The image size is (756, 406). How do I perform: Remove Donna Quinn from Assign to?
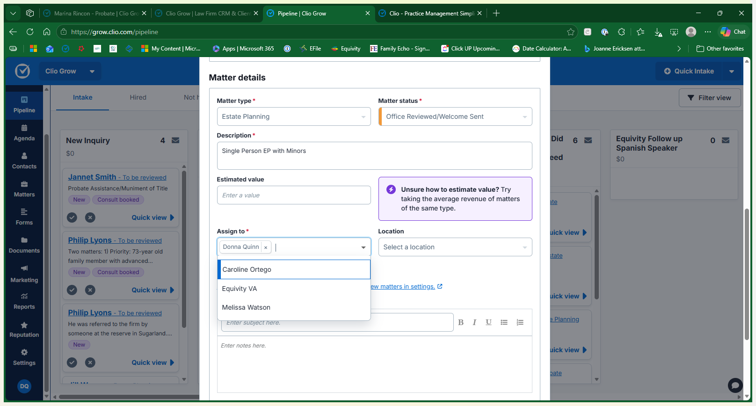click(266, 247)
